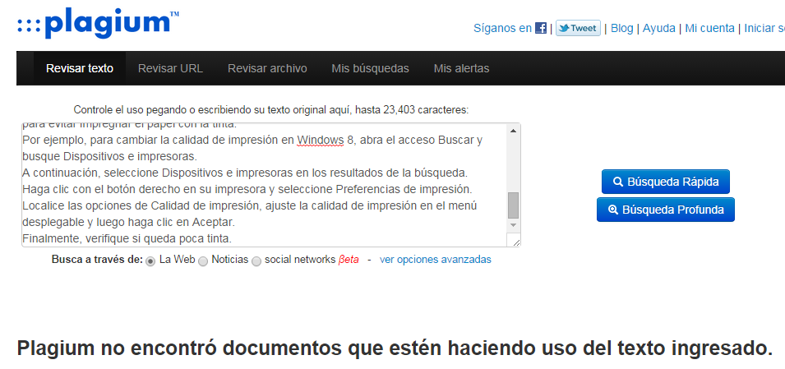
Task: Select the social networks radio button
Action: (x=256, y=261)
